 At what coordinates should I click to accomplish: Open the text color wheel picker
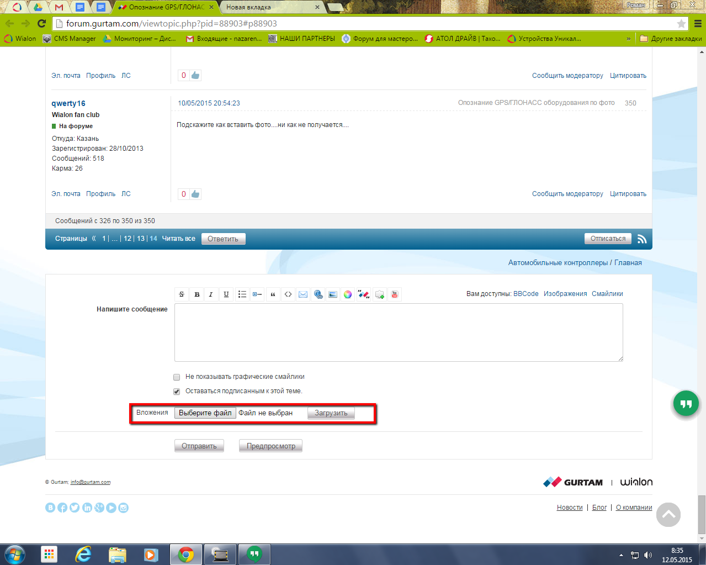348,294
